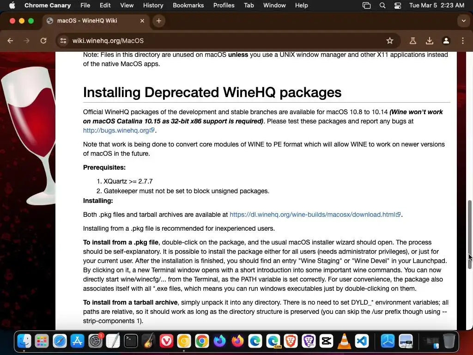Open Control Center in menu bar
This screenshot has width=473, height=355.
click(x=398, y=6)
